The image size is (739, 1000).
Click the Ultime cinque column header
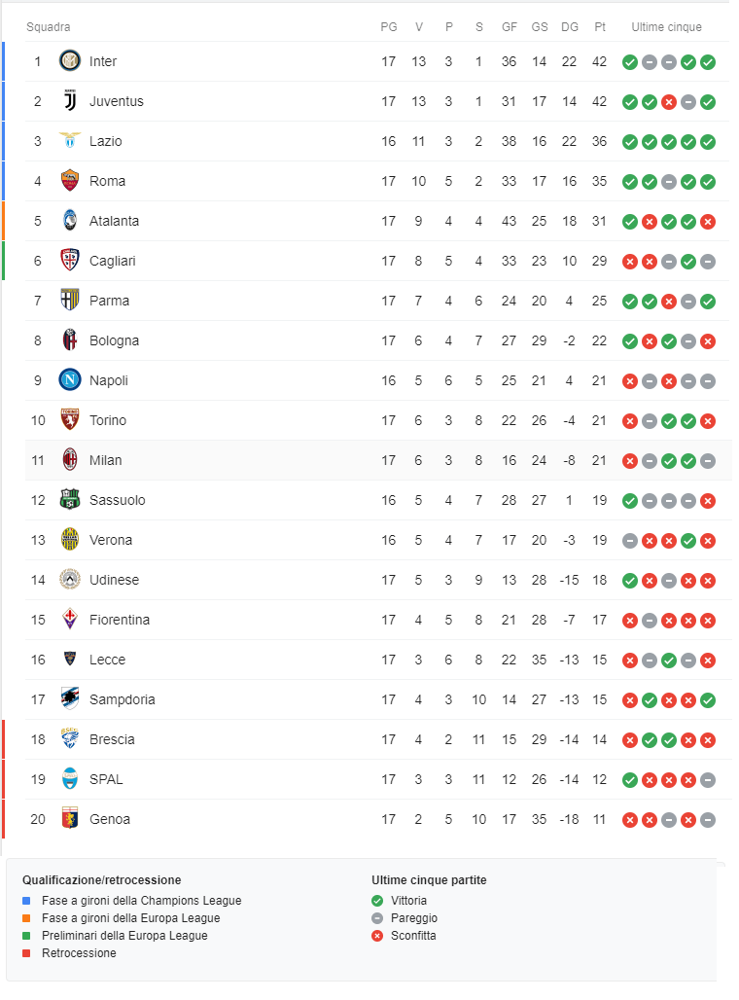666,27
